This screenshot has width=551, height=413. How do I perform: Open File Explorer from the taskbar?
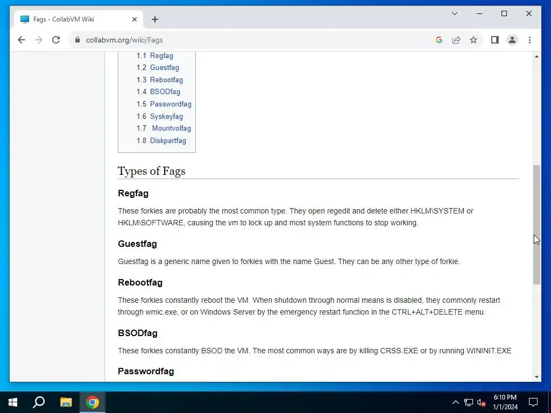click(66, 402)
